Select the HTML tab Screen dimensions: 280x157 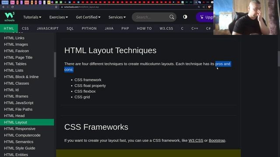(x=9, y=28)
